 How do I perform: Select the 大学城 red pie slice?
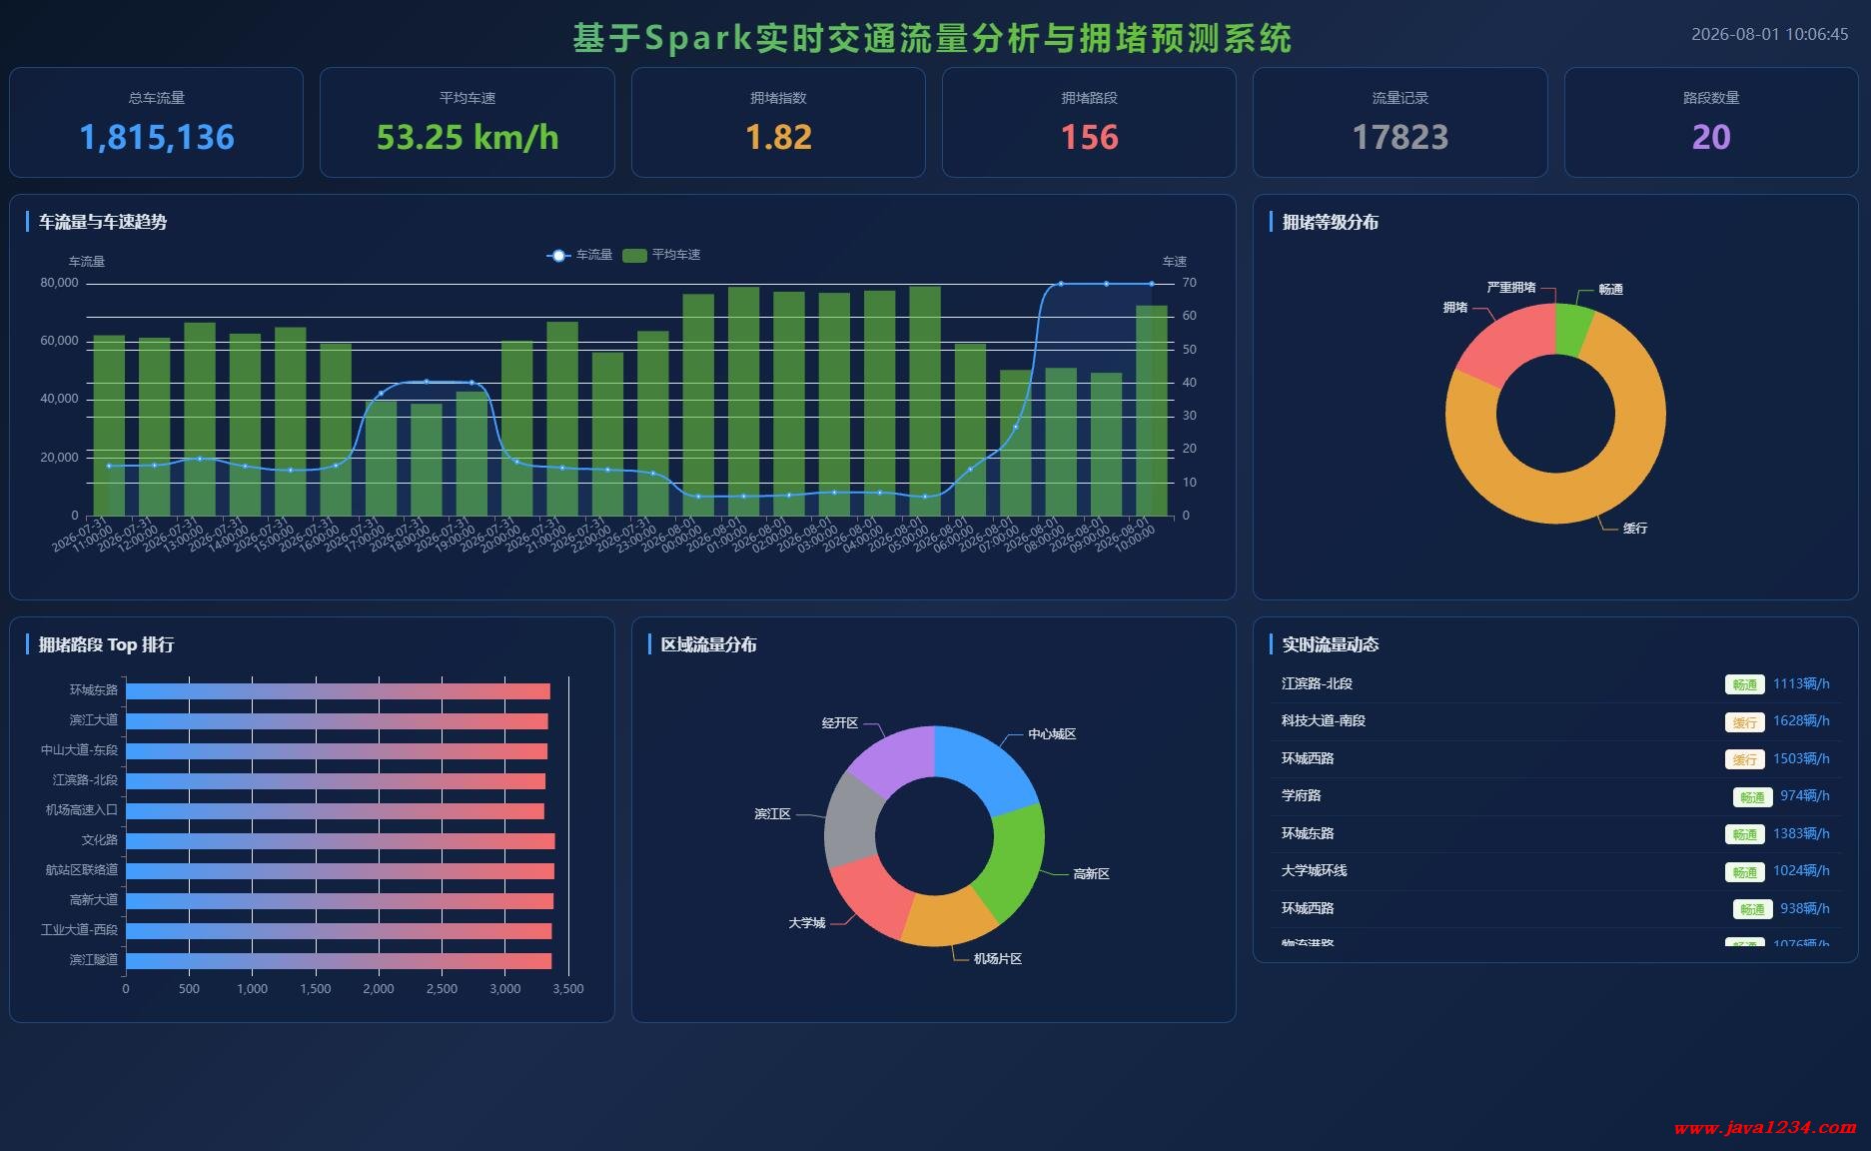click(868, 896)
